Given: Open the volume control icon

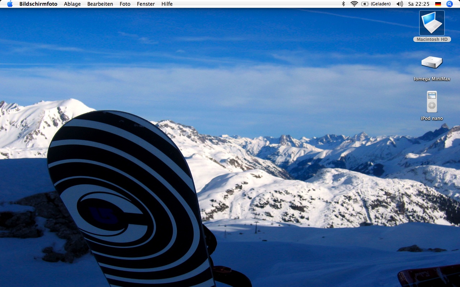Looking at the screenshot, I should [400, 4].
